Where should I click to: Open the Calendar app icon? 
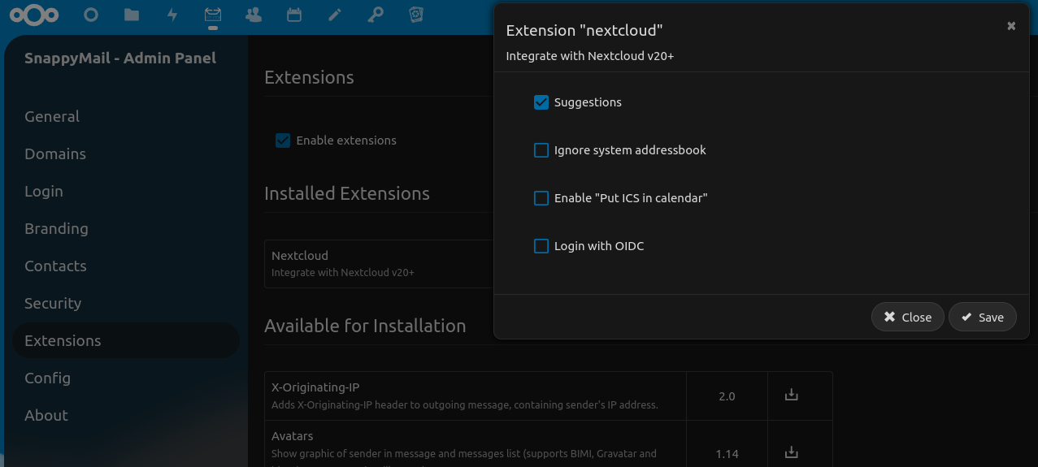pyautogui.click(x=294, y=15)
